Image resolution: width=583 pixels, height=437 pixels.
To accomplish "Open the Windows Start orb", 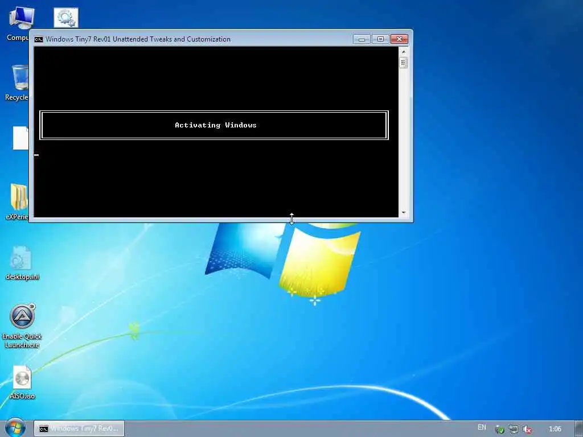I will tap(15, 428).
